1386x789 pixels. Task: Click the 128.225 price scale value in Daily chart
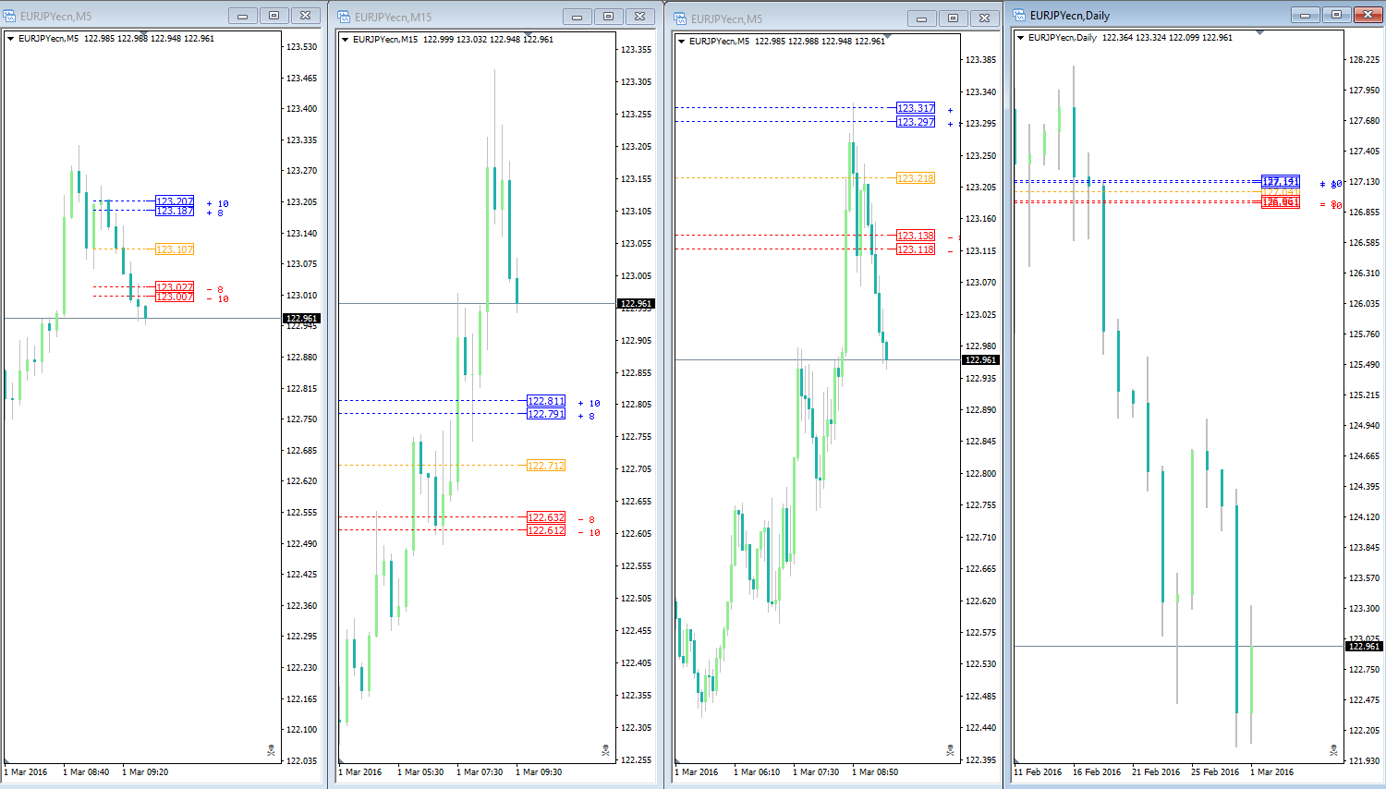[1364, 60]
